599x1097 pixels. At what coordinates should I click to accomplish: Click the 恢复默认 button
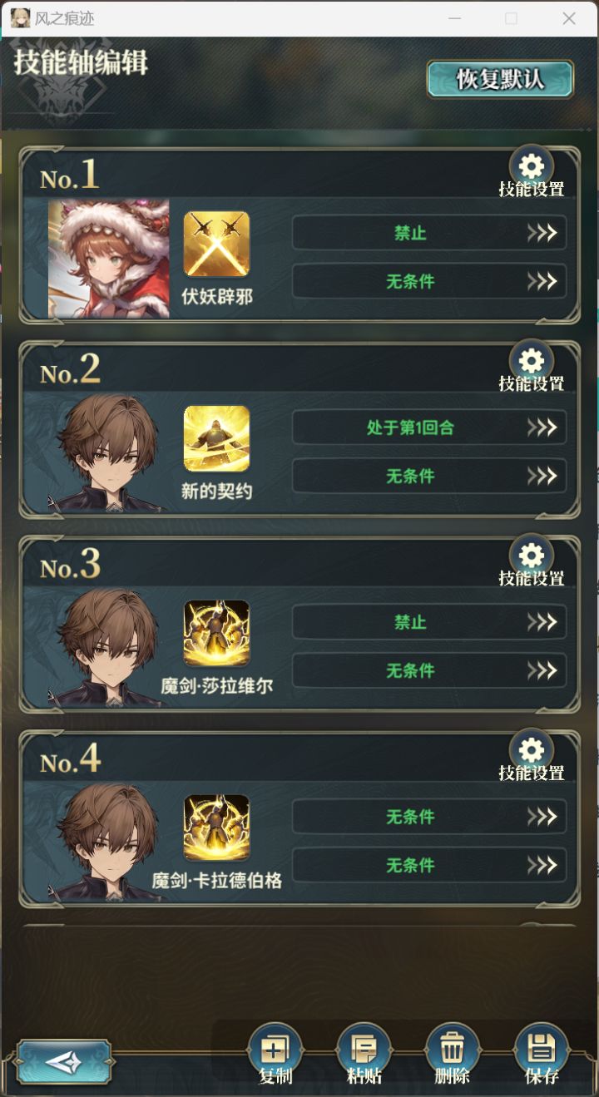point(500,79)
